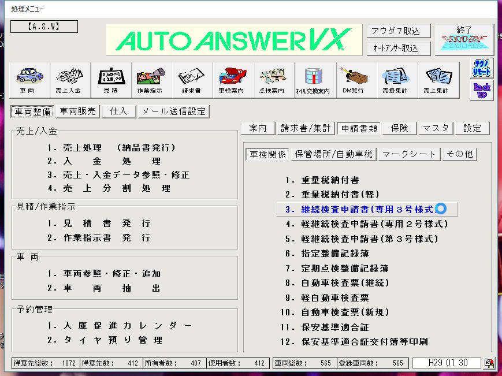Click the H29 01 30 date field

[446, 363]
